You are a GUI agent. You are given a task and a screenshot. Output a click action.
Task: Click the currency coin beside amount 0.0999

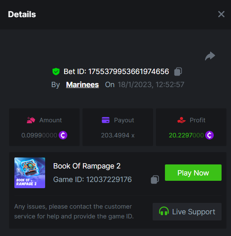pyautogui.click(x=63, y=135)
